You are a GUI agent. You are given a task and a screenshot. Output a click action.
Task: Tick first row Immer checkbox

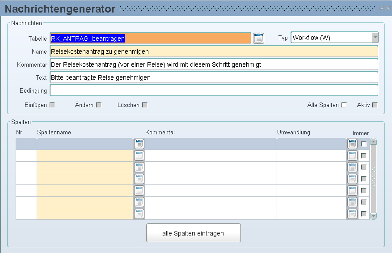(x=364, y=144)
